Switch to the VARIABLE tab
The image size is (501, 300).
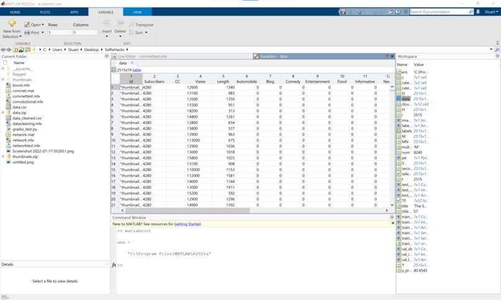click(x=106, y=12)
